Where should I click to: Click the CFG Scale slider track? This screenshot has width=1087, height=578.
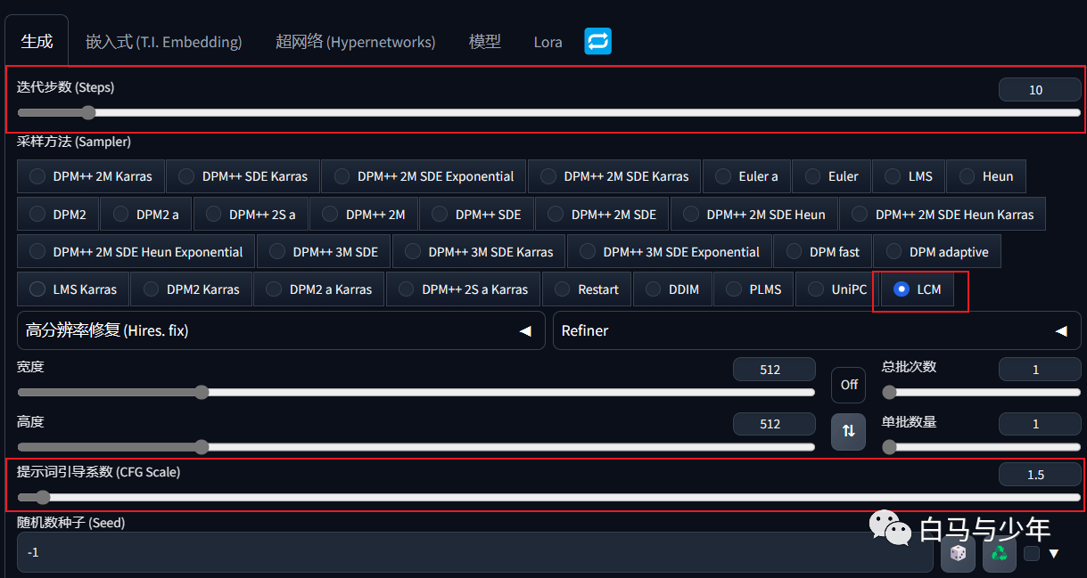click(x=548, y=498)
